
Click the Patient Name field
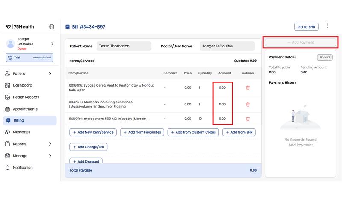pyautogui.click(x=124, y=46)
